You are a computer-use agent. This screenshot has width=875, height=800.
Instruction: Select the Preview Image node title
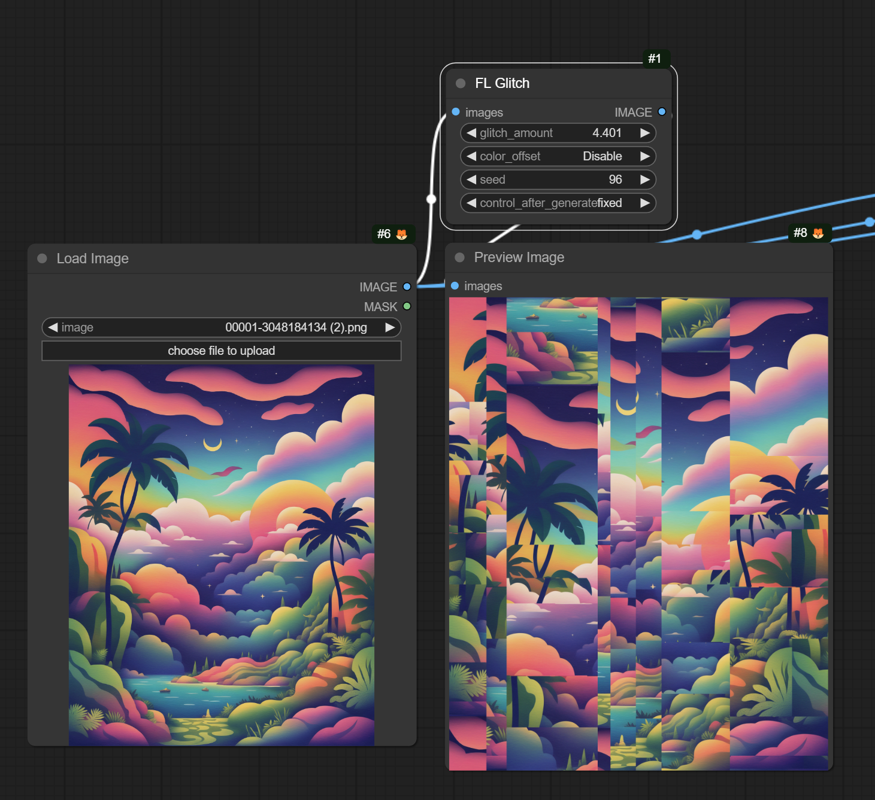(519, 257)
